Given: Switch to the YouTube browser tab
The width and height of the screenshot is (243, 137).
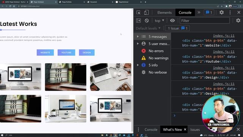Looking at the screenshot, I should 15,2.
